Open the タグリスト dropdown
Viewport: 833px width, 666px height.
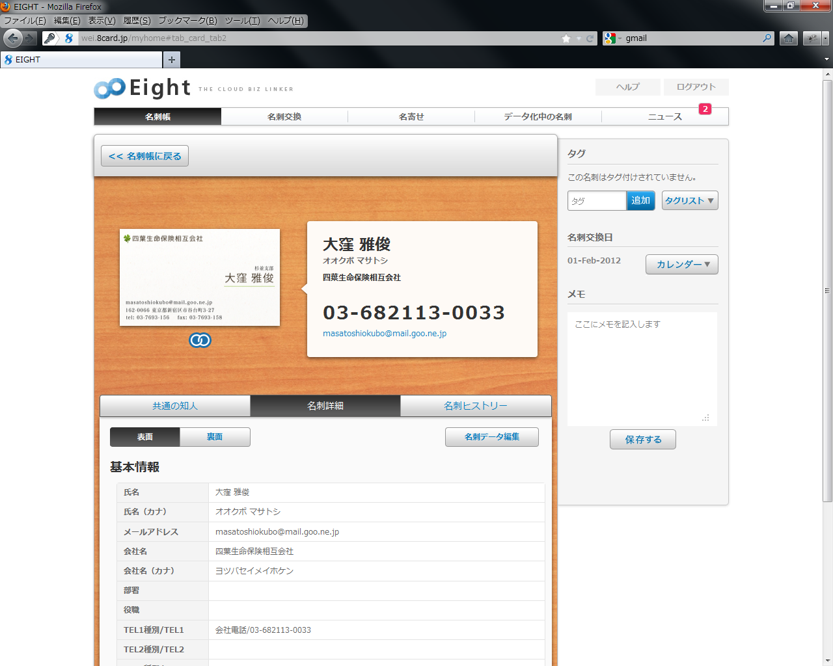point(690,200)
